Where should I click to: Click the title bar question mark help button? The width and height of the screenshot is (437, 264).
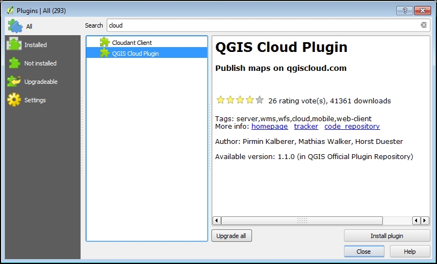pos(405,11)
